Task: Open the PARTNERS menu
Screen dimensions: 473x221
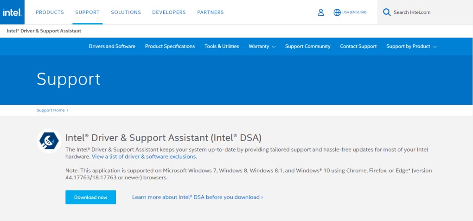Action: pos(211,12)
